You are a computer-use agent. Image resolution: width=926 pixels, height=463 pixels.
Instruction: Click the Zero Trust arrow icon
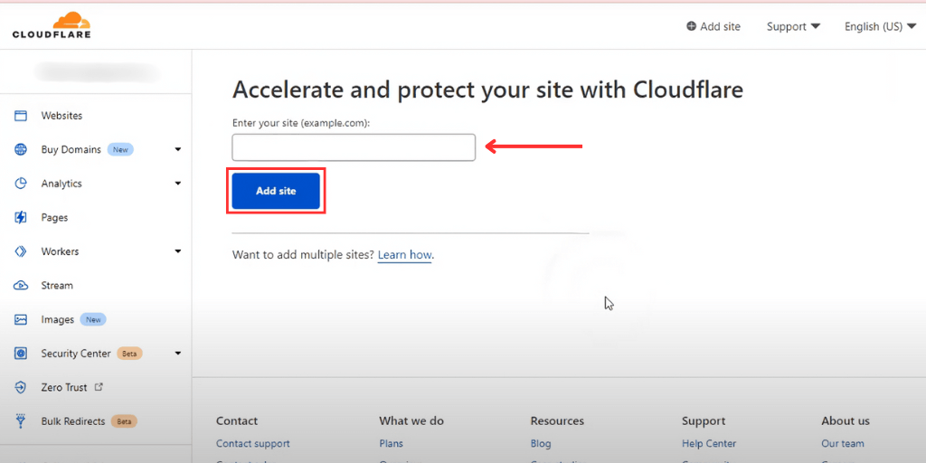pyautogui.click(x=21, y=387)
